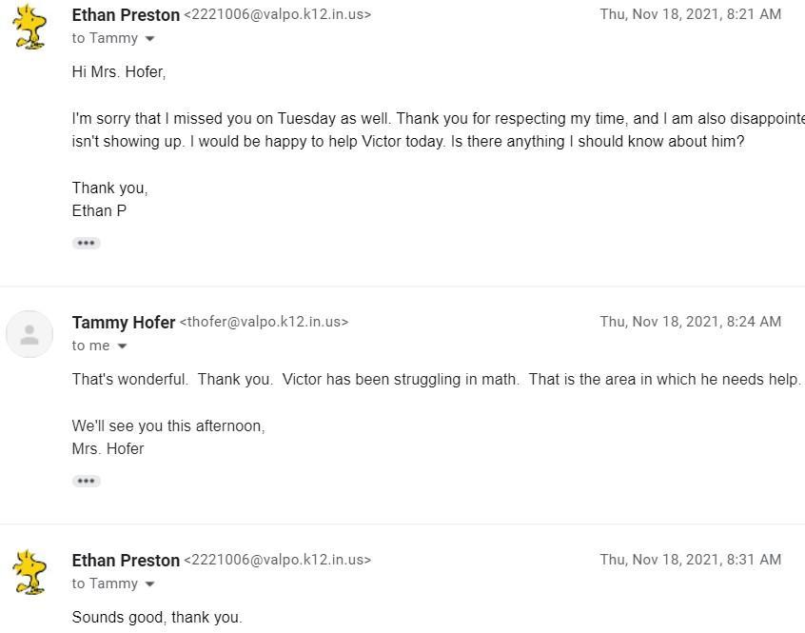
Task: Click the 8:24 AM timestamp
Action: click(690, 322)
